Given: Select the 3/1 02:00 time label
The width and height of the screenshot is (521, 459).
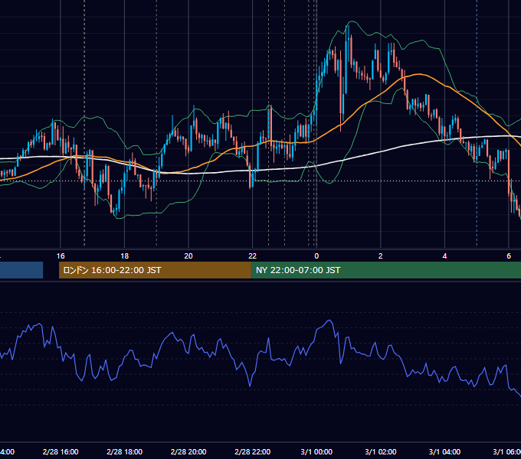Looking at the screenshot, I should (381, 451).
